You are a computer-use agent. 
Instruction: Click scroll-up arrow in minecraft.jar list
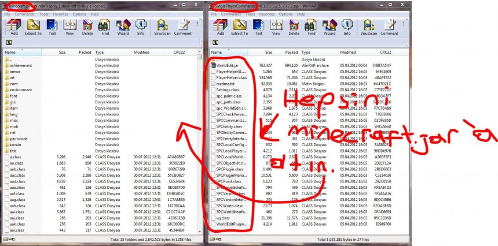(x=199, y=51)
